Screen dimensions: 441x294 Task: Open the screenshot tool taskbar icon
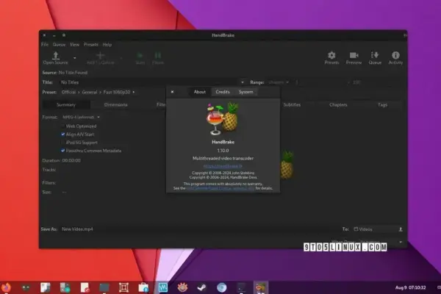pyautogui.click(x=123, y=287)
